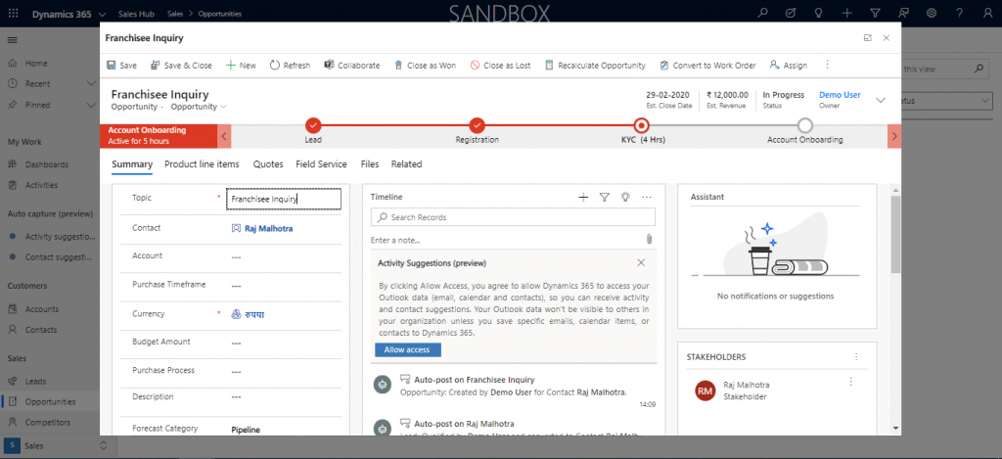Go to Home in the sidebar
Viewport: 1002px width, 459px height.
click(36, 64)
